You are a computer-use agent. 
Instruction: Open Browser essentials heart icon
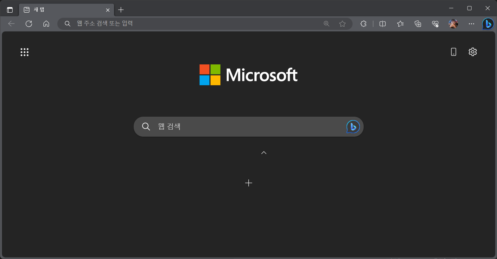(435, 24)
